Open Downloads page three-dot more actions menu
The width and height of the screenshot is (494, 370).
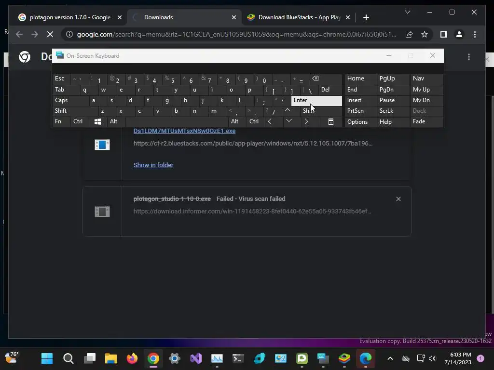469,57
